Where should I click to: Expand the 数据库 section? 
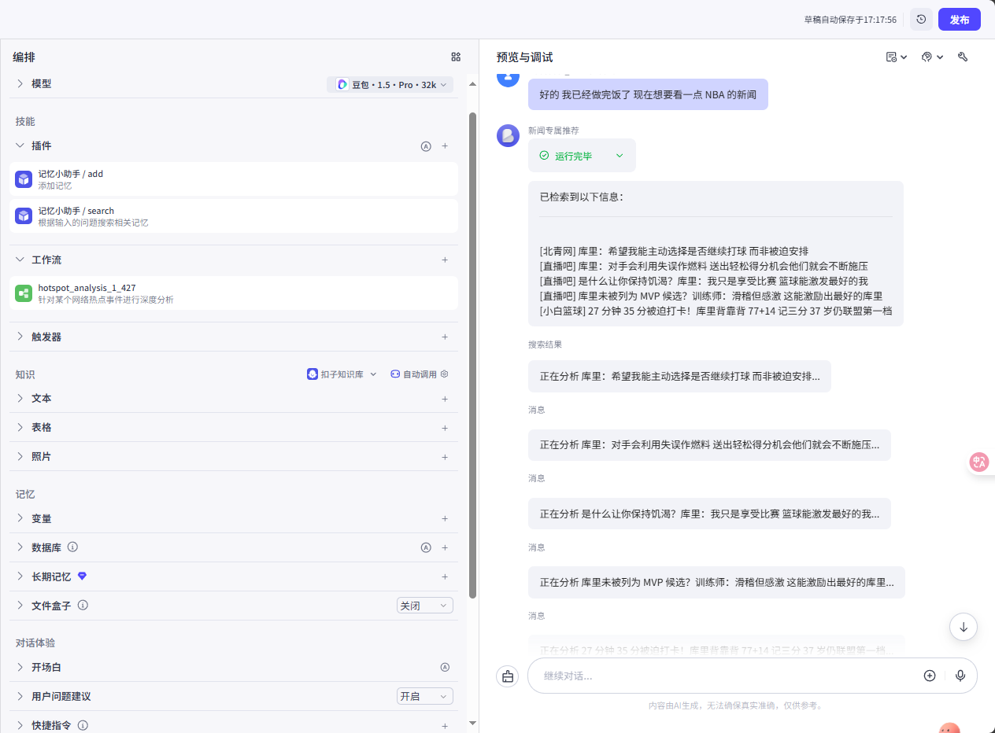[x=20, y=547]
